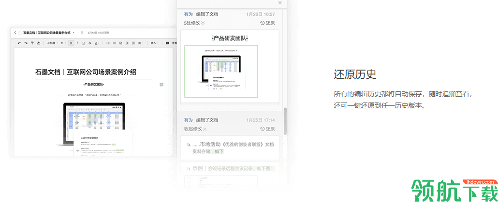Open the dropdown arrow after document title
The width and height of the screenshot is (498, 205).
pos(73,33)
